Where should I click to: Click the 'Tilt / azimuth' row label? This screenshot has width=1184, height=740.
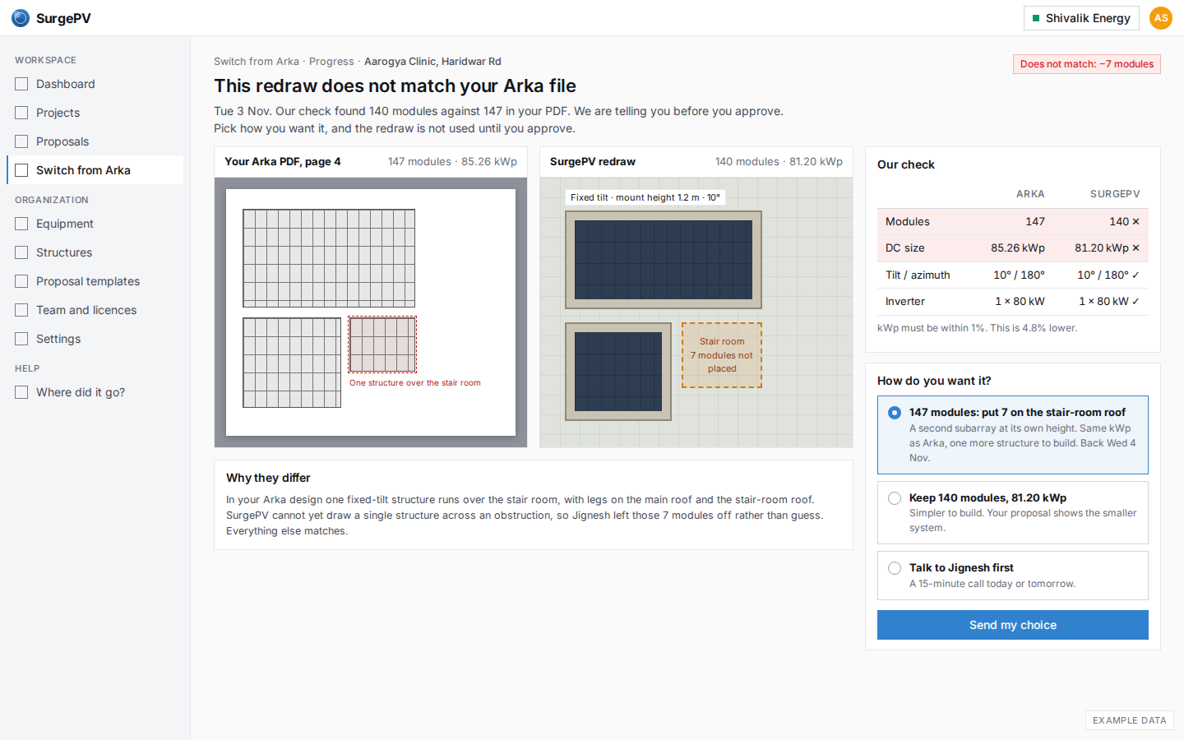point(918,275)
